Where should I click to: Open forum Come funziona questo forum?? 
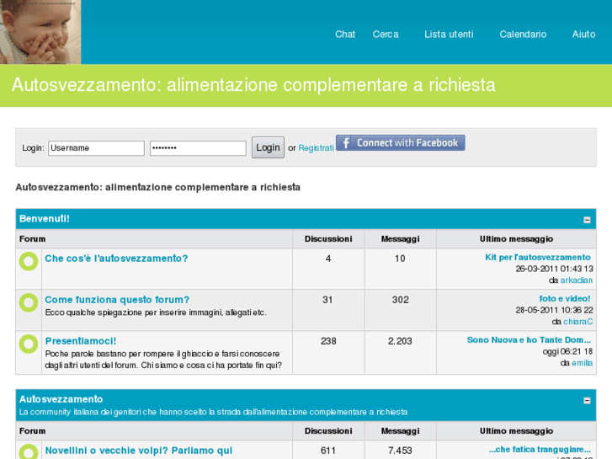[117, 300]
